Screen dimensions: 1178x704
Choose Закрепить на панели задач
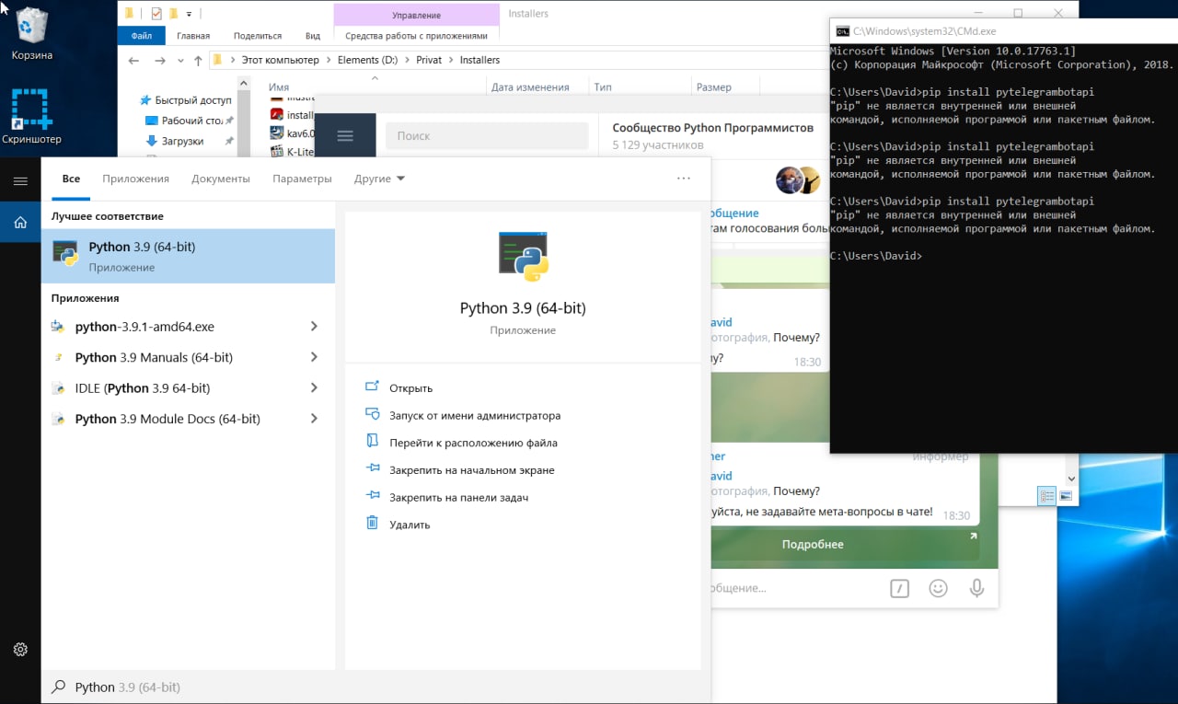point(458,497)
